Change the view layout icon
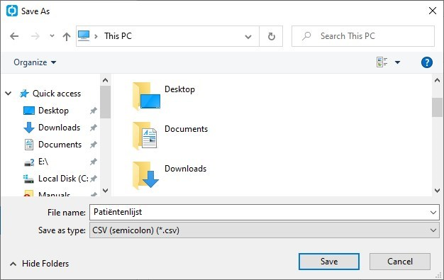Viewport: 444px width, 280px height. point(382,62)
